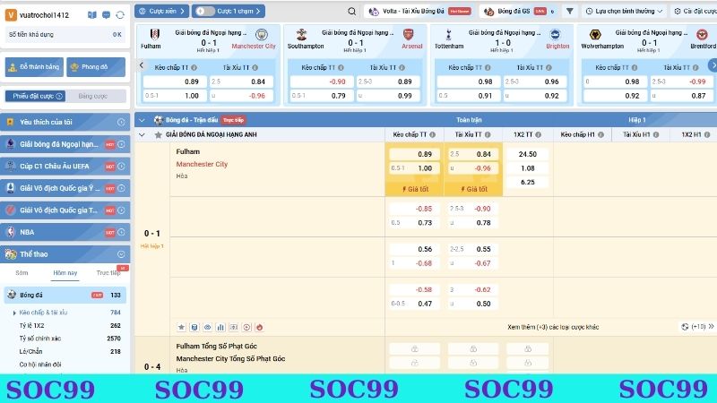
Task: Expand Cúp C1 Châu Âu UEFA sidebar item
Action: point(121,167)
